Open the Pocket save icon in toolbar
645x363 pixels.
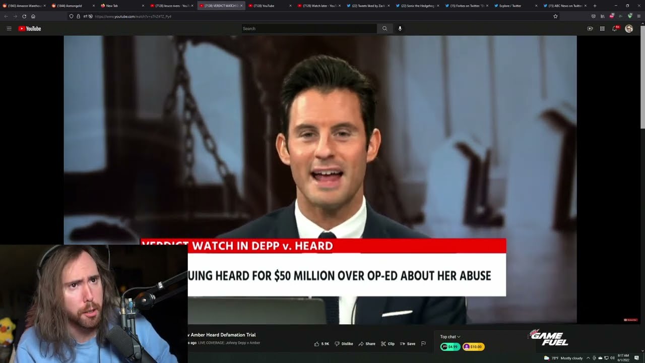pos(593,16)
